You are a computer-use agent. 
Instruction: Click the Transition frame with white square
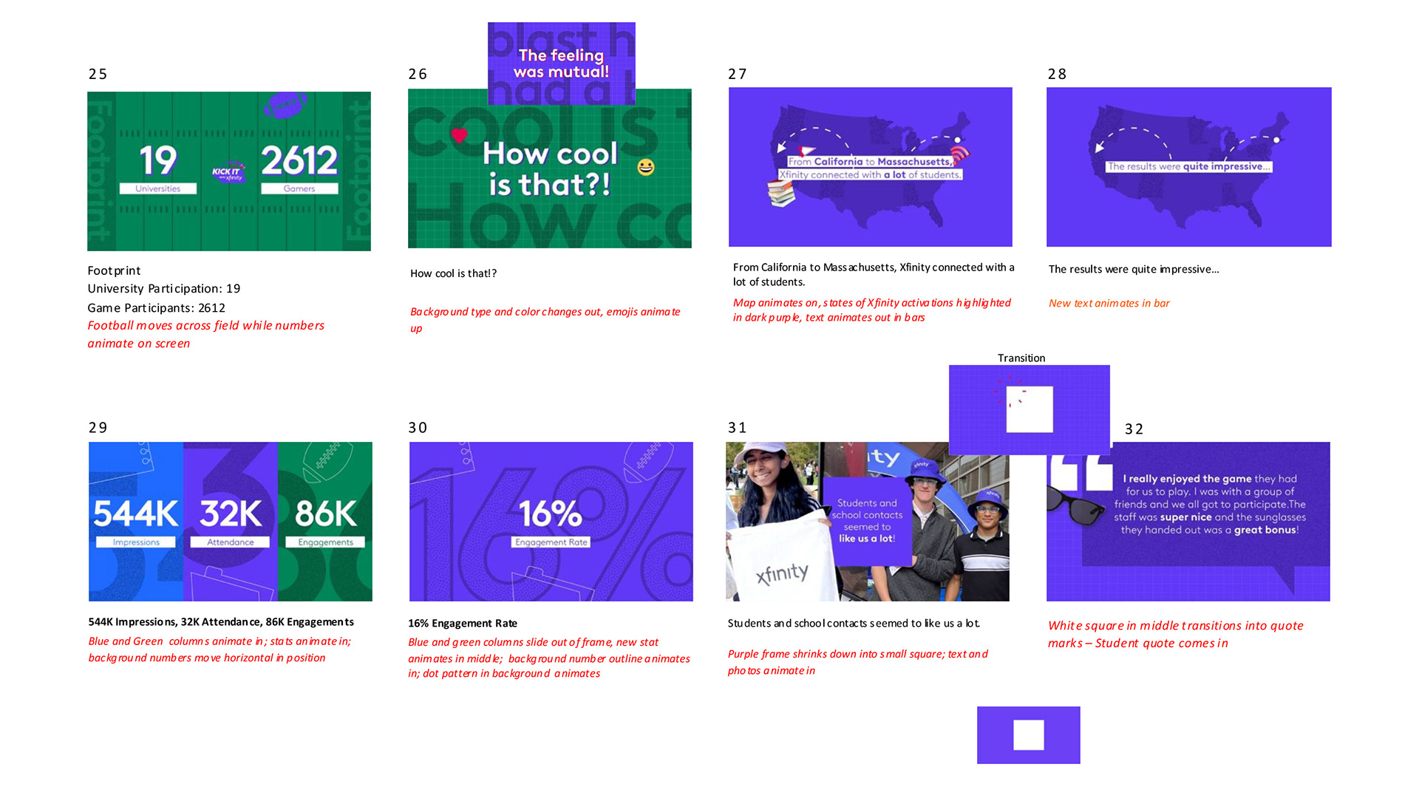tap(1030, 409)
